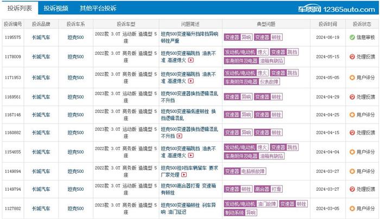Open the 其他平台投诉 tab

point(98,8)
